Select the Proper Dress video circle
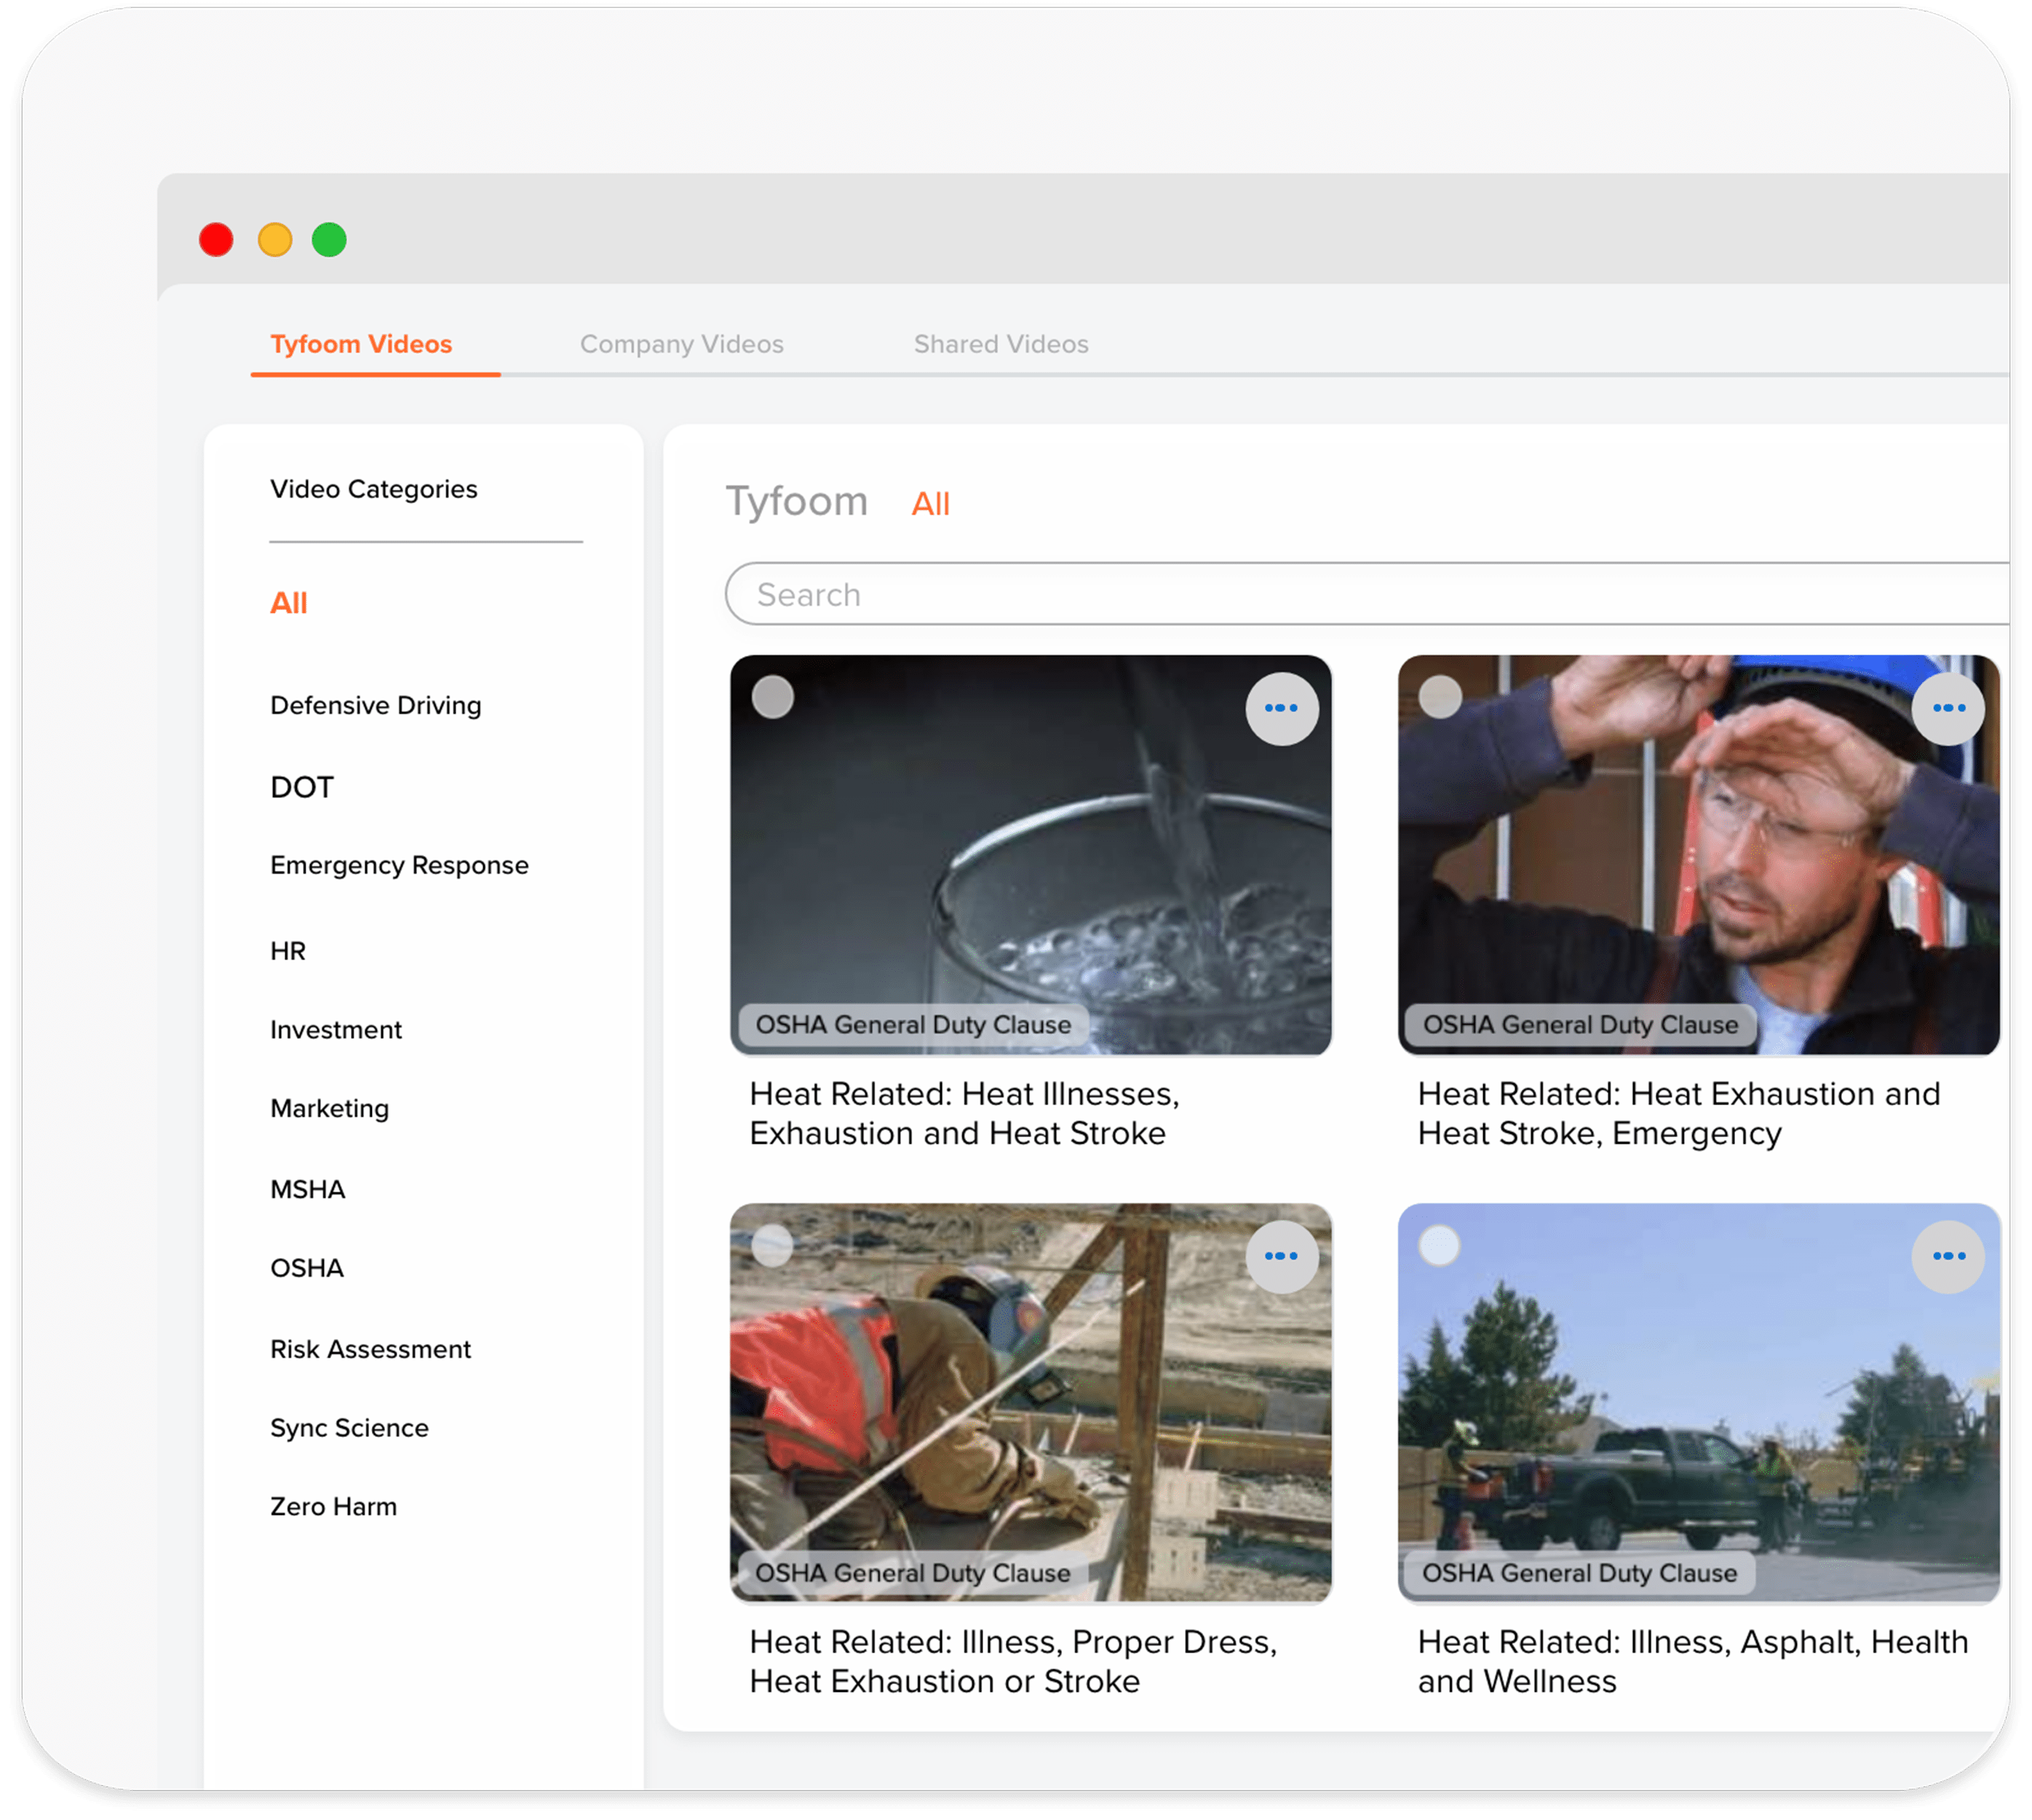 coord(773,1246)
